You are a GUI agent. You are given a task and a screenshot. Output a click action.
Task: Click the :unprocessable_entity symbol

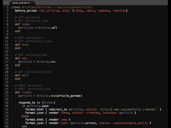(130, 123)
